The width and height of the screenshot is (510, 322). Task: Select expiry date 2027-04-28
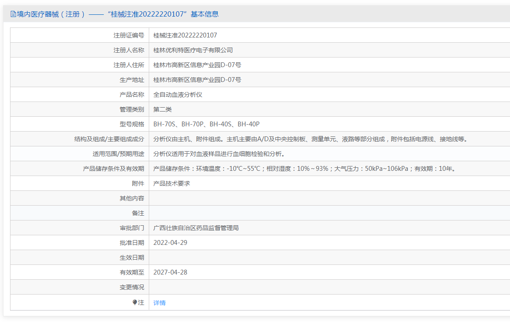point(170,272)
